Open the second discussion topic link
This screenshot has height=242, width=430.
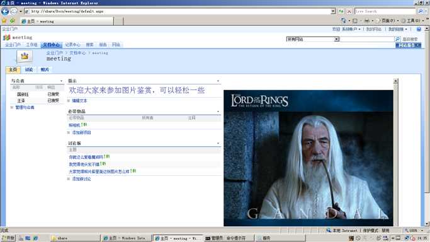tap(84, 164)
